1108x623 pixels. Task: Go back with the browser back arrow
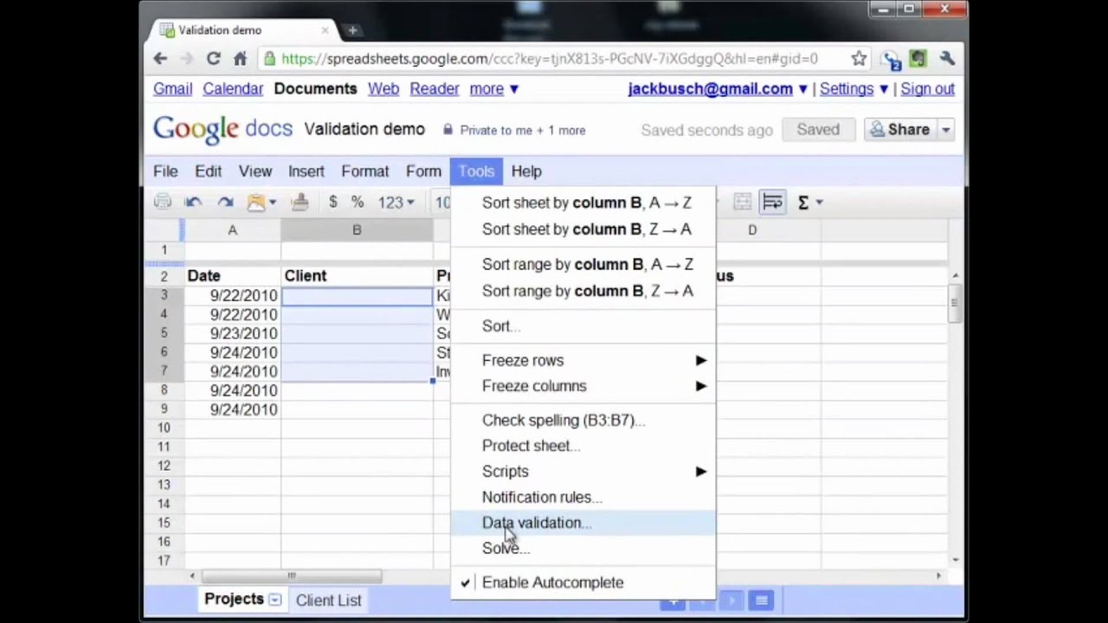coord(160,59)
